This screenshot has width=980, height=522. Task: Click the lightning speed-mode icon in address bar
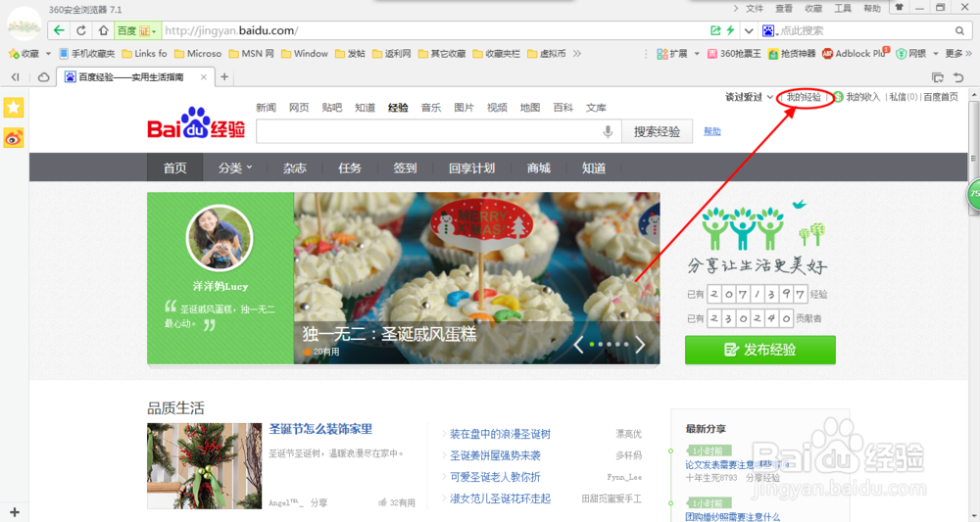[x=730, y=30]
